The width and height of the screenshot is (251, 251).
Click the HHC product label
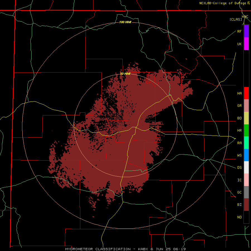[x=245, y=17]
